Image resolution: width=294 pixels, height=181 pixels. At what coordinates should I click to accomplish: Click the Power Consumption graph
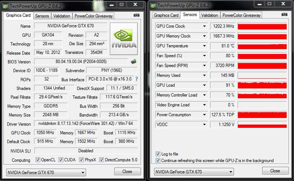tap(262, 115)
